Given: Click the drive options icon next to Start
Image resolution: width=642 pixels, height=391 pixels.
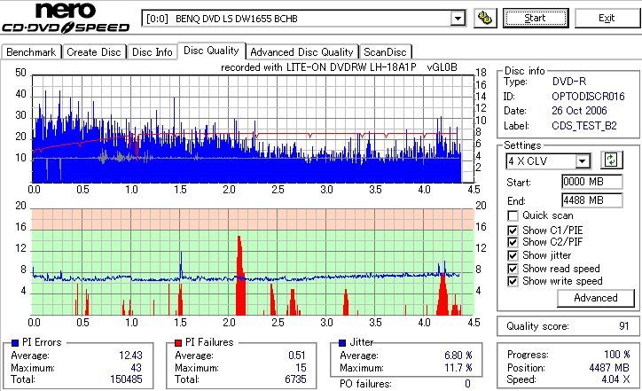Looking at the screenshot, I should click(485, 19).
